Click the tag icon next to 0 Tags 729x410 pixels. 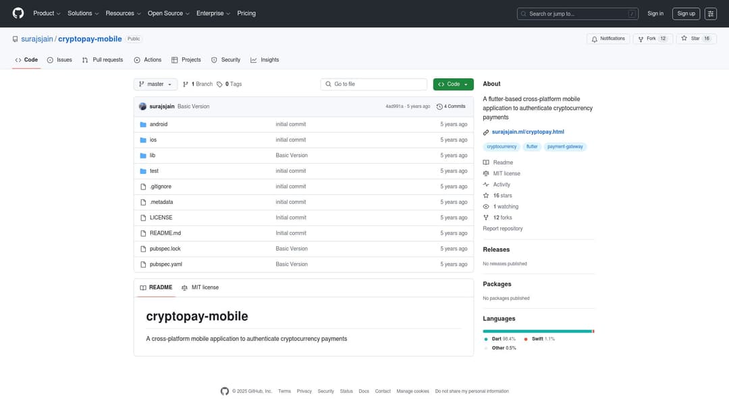pos(219,84)
